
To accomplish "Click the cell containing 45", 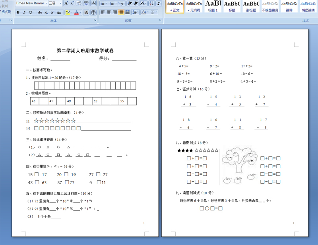I will point(35,101).
